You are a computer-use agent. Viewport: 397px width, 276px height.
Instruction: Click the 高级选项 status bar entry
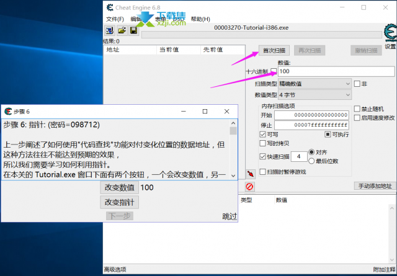(115, 269)
